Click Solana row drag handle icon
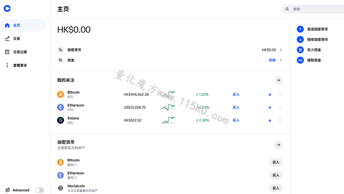The height and width of the screenshot is (194, 344). (280, 120)
